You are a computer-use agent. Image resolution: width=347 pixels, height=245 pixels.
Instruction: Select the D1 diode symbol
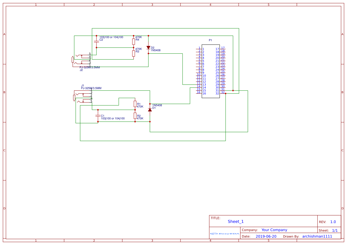tap(150, 109)
